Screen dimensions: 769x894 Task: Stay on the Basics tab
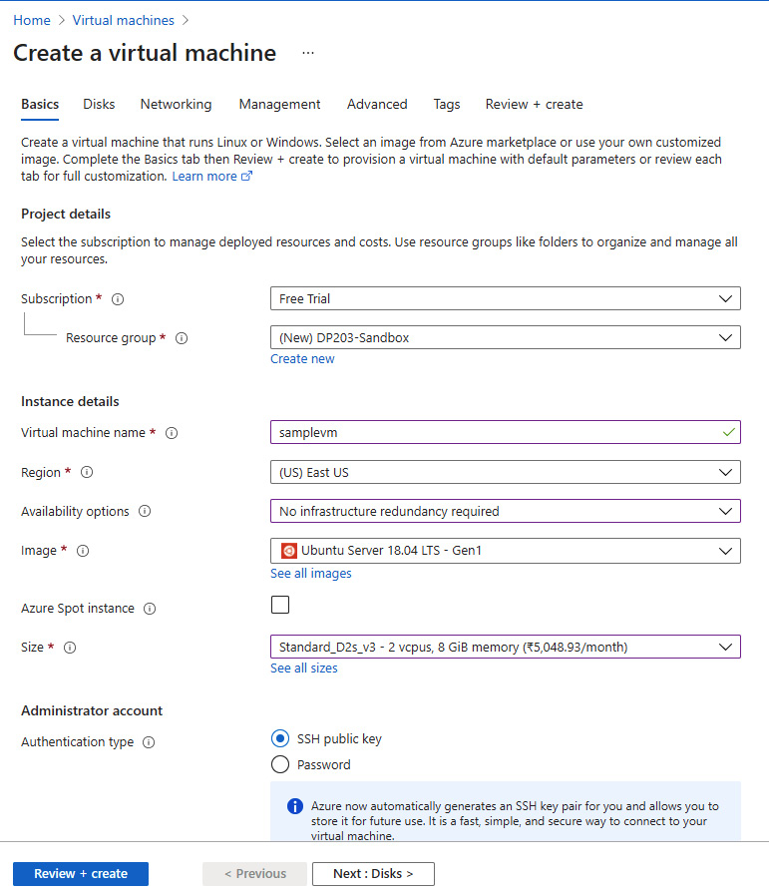coord(40,105)
